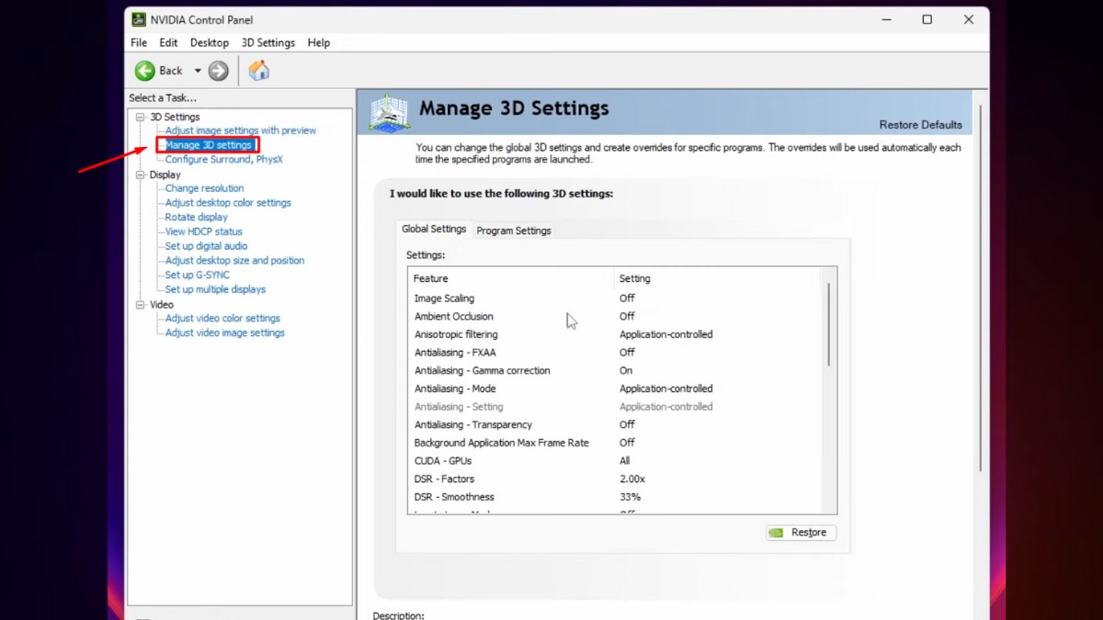Click the Manage 3D Settings header icon

[x=389, y=112]
